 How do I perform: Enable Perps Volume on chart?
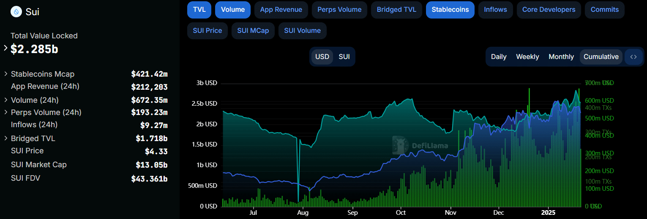339,10
